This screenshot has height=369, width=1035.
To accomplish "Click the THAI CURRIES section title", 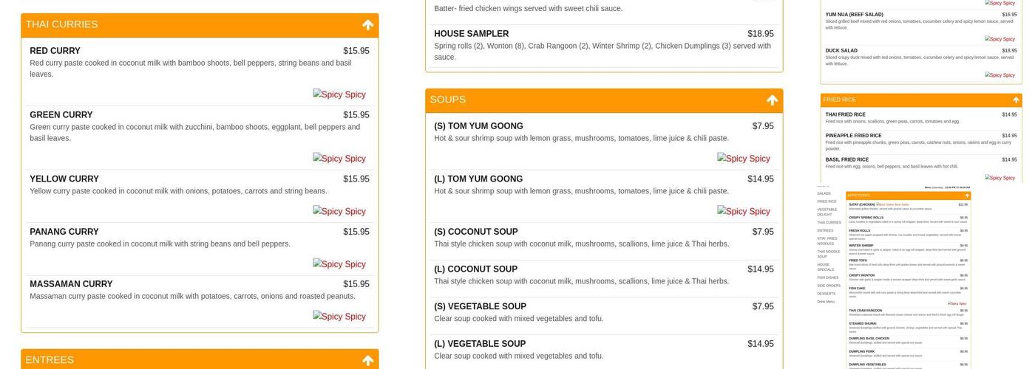I will coord(61,24).
